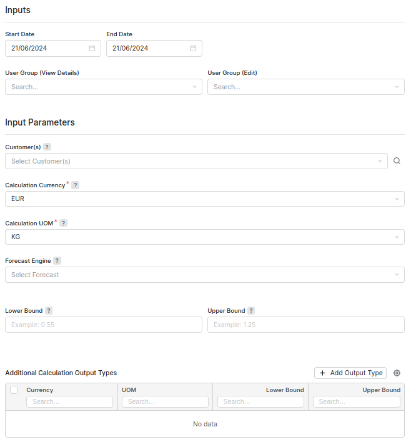Image resolution: width=416 pixels, height=447 pixels.
Task: Show help for Calculation Currency
Action: pyautogui.click(x=76, y=185)
